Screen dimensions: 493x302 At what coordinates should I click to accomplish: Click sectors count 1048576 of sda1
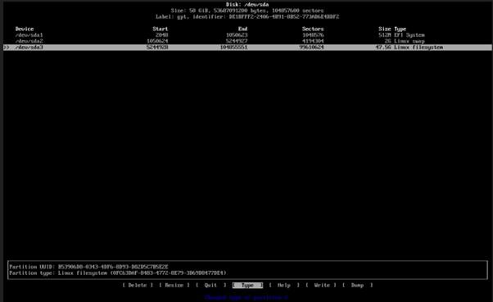[x=313, y=35]
